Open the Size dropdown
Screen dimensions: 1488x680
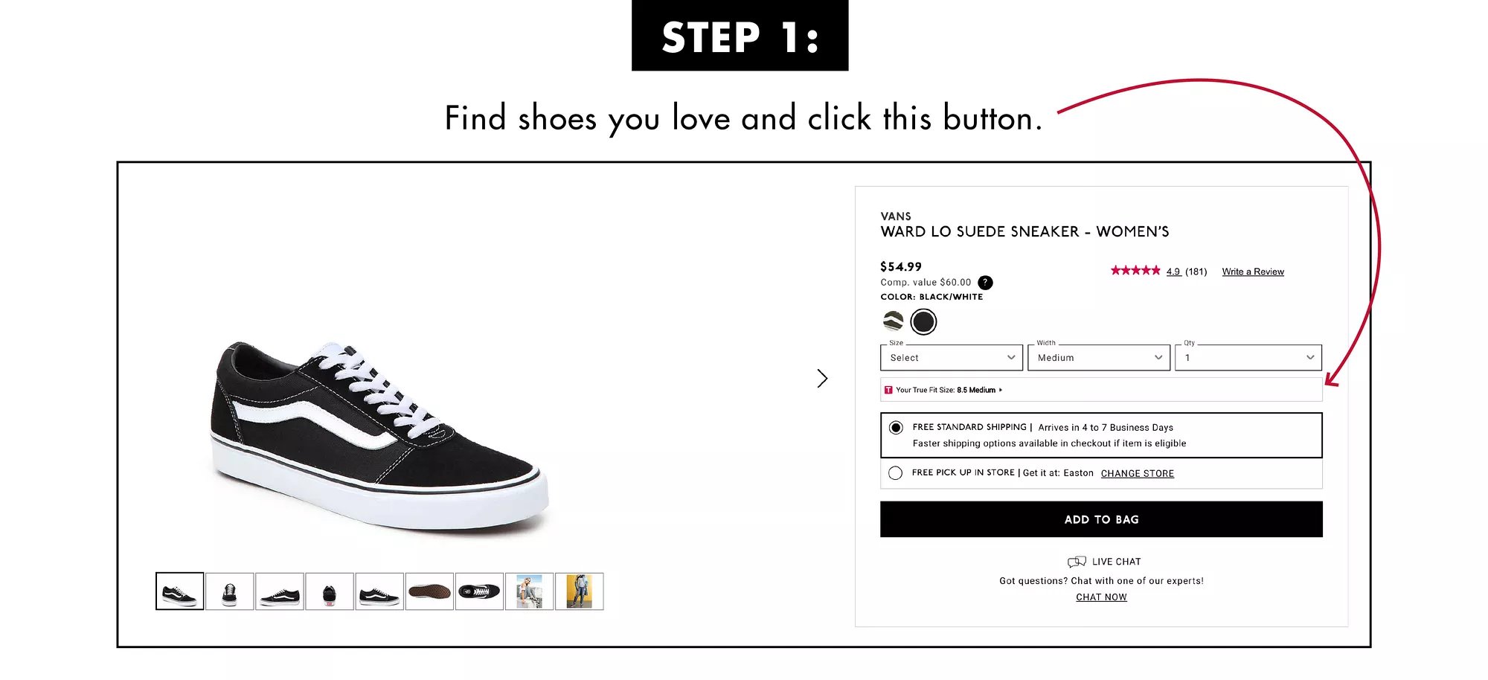click(x=951, y=358)
